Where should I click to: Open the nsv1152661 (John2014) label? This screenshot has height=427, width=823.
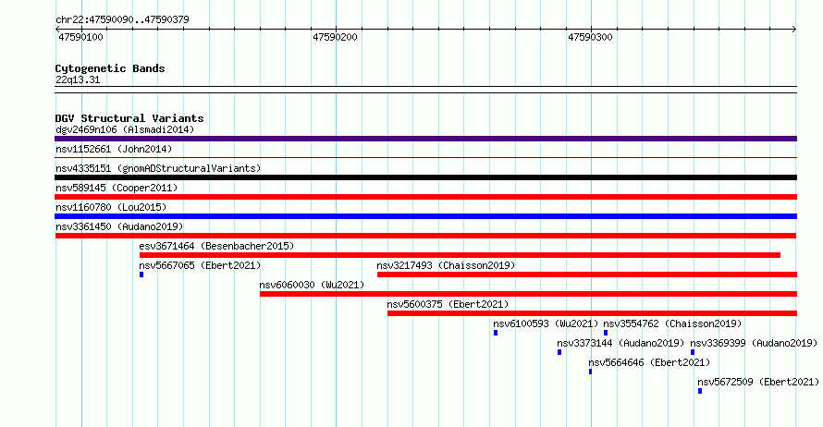click(x=114, y=149)
